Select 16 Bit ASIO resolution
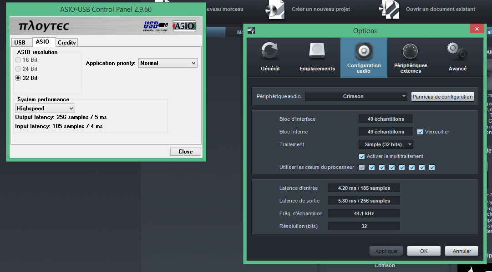Screen dimensions: 492x272 coord(18,60)
